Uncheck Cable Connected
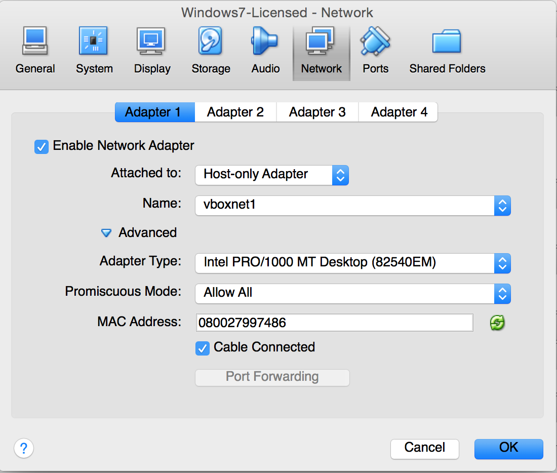The image size is (557, 473). (202, 348)
